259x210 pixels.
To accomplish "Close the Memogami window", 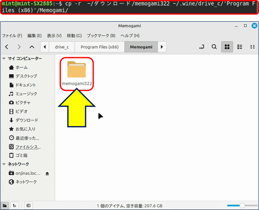I will (x=254, y=26).
